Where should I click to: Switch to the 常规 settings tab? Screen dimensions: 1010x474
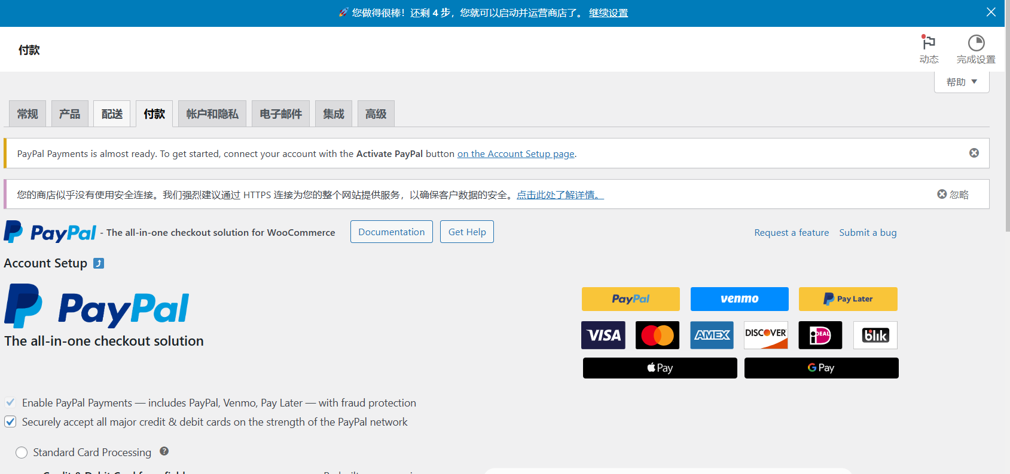click(x=28, y=113)
